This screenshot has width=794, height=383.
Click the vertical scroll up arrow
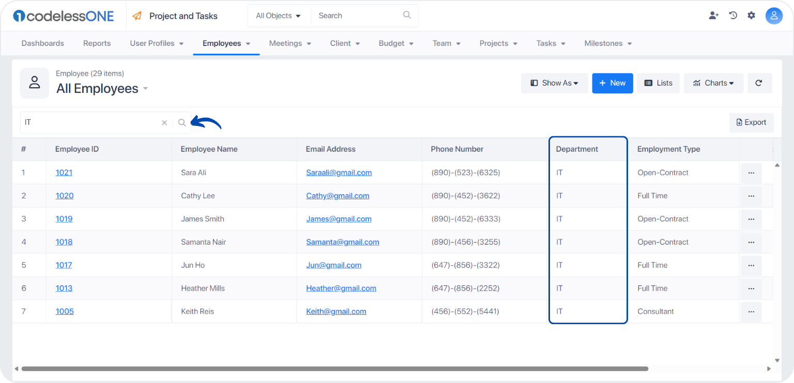click(x=777, y=165)
